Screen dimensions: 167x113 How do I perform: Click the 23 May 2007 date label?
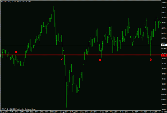[24, 112]
